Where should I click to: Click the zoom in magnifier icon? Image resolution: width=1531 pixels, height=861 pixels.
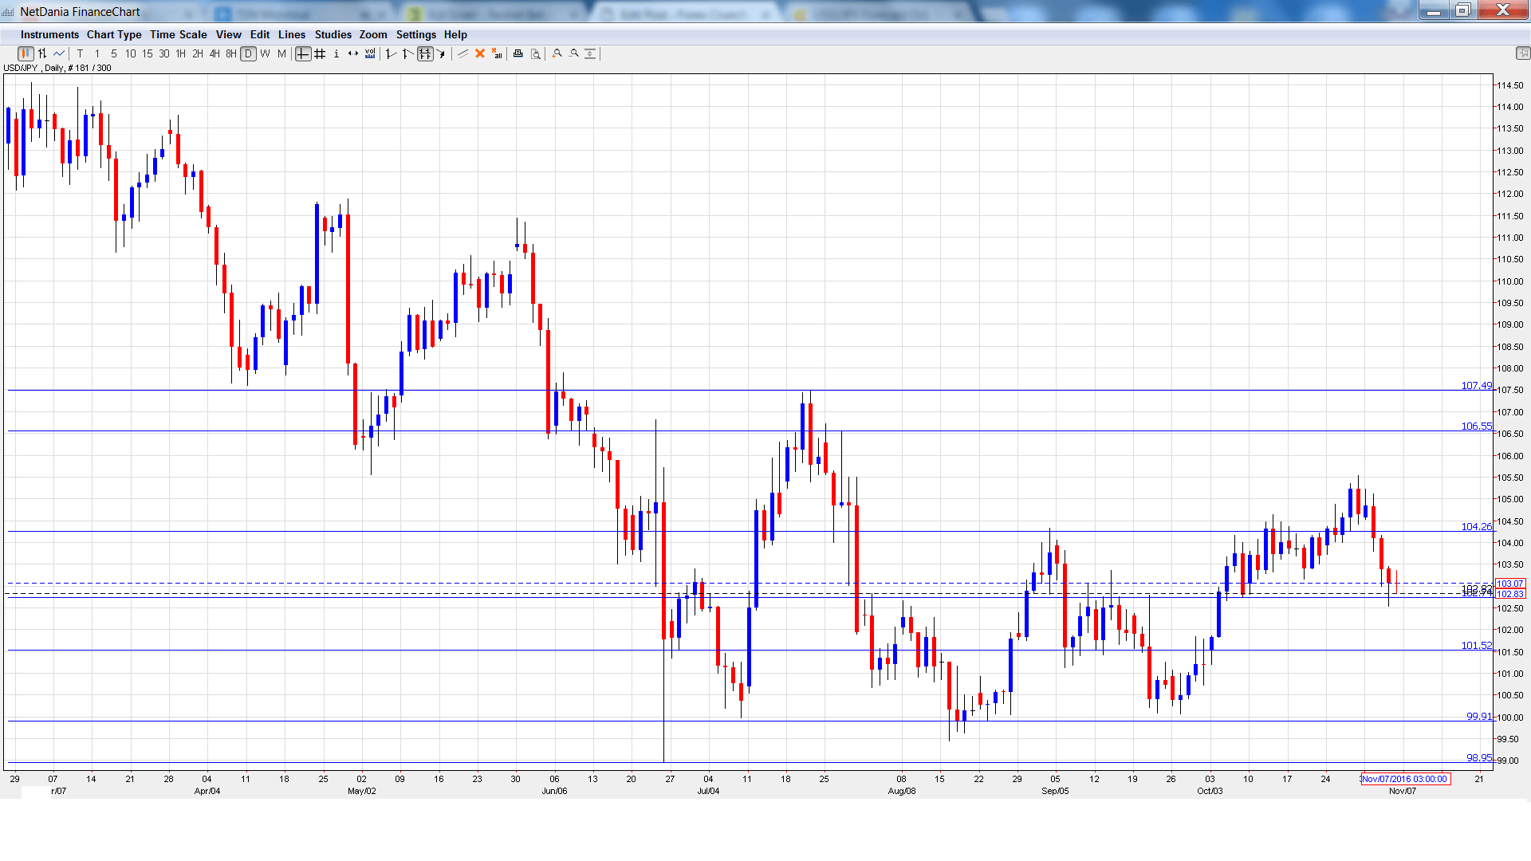[x=557, y=53]
